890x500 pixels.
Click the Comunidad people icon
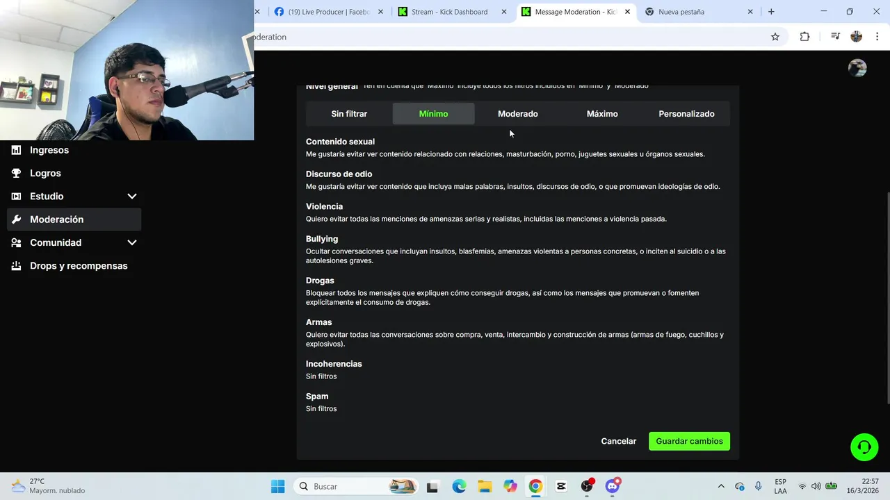point(16,242)
